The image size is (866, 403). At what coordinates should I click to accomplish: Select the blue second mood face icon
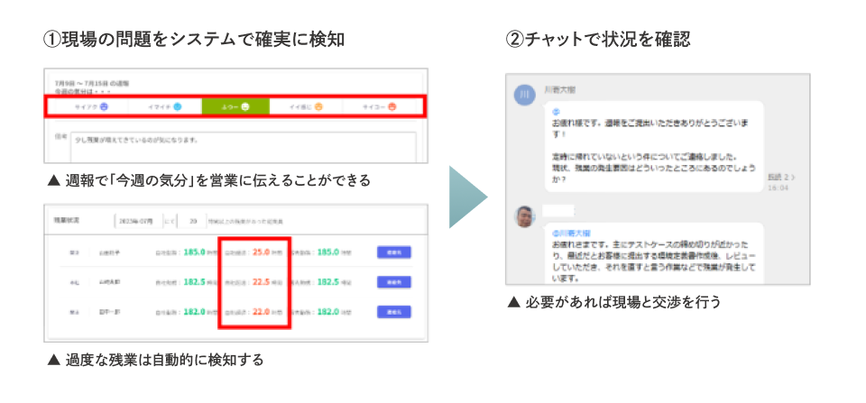(177, 106)
